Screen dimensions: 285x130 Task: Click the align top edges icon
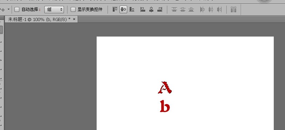pyautogui.click(x=115, y=9)
